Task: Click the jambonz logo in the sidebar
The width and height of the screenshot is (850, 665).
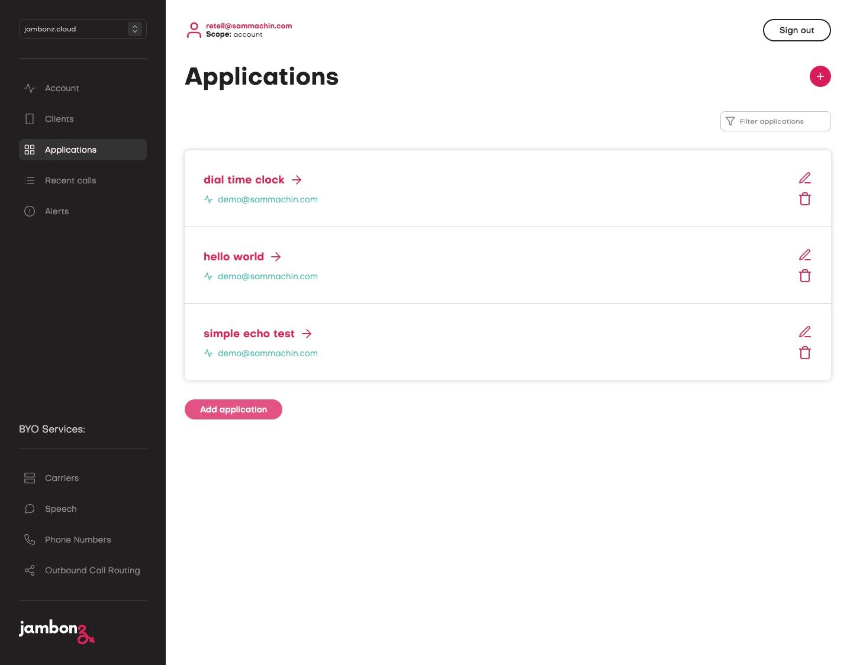Action: click(x=56, y=631)
